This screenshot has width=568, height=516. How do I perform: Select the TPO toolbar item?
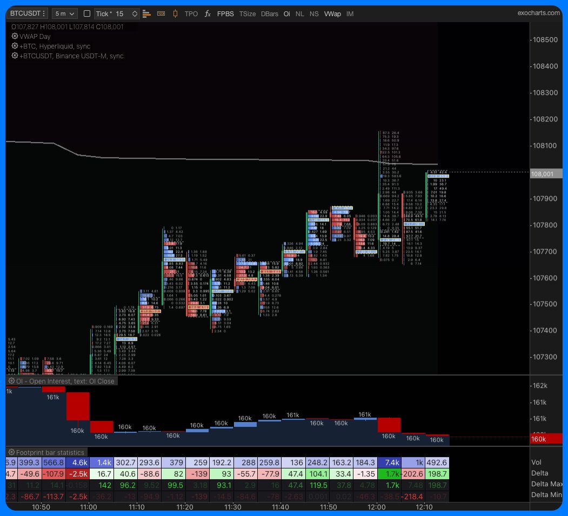191,14
